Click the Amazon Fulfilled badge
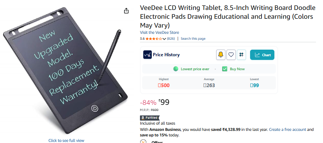The height and width of the screenshot is (143, 323). (x=150, y=118)
